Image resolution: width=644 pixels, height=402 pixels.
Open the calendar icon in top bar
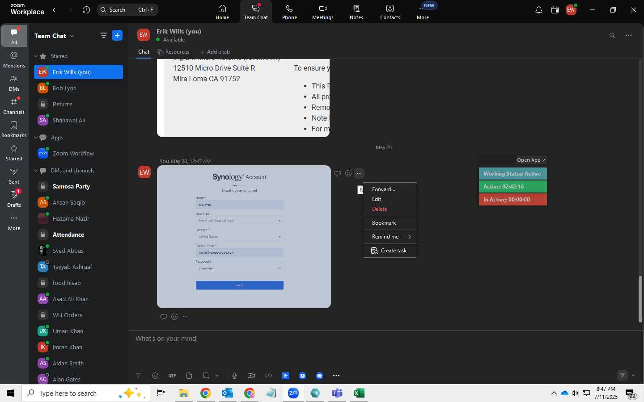[555, 10]
